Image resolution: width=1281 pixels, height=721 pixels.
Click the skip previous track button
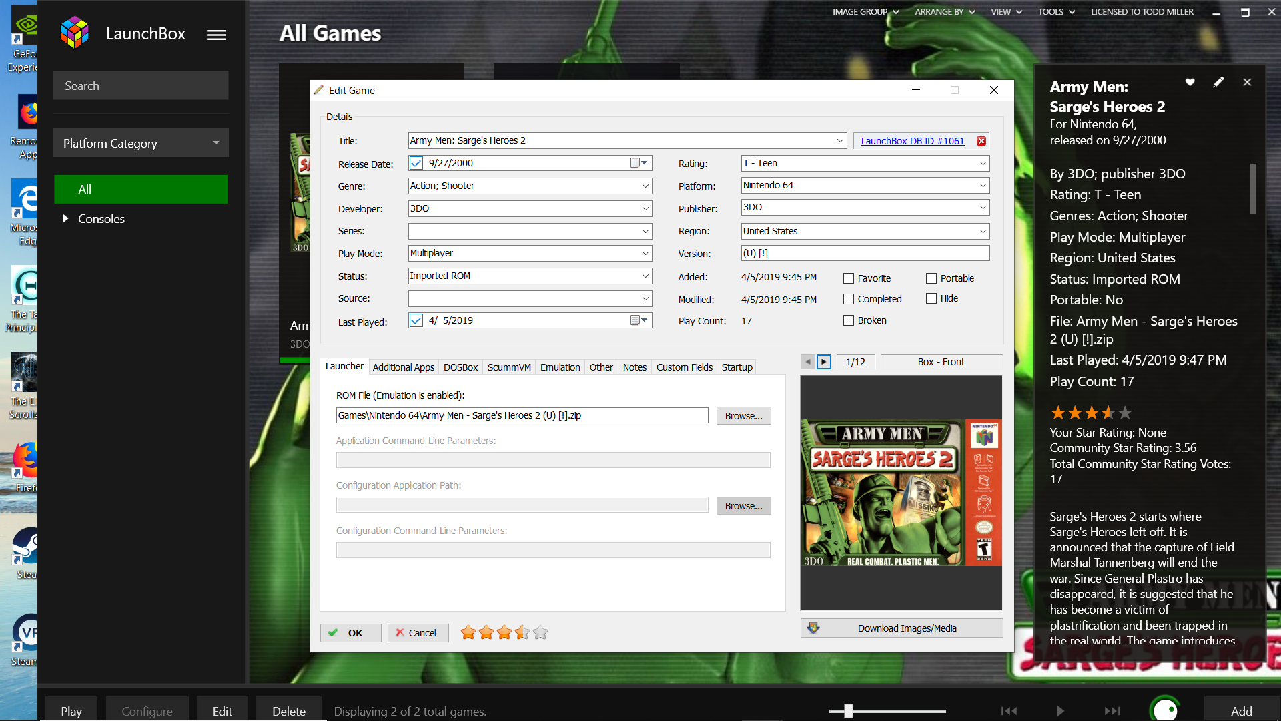1009,711
